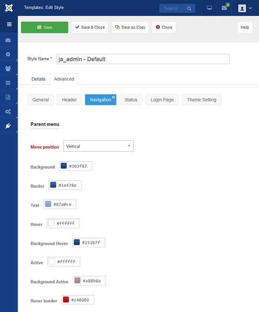Open the user profile avatar menu

pos(242,8)
